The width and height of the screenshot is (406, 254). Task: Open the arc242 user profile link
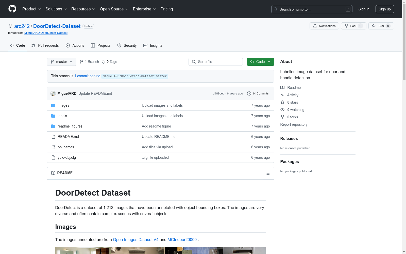[22, 26]
